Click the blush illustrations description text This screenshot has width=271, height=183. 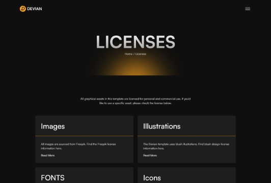[186, 146]
